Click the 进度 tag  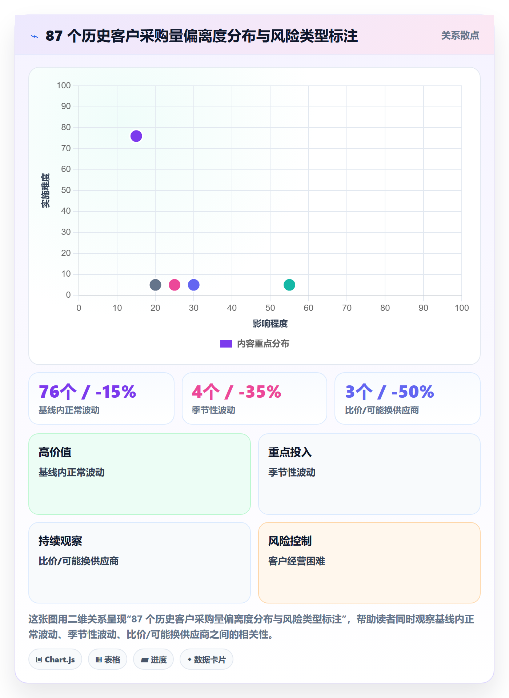(153, 659)
